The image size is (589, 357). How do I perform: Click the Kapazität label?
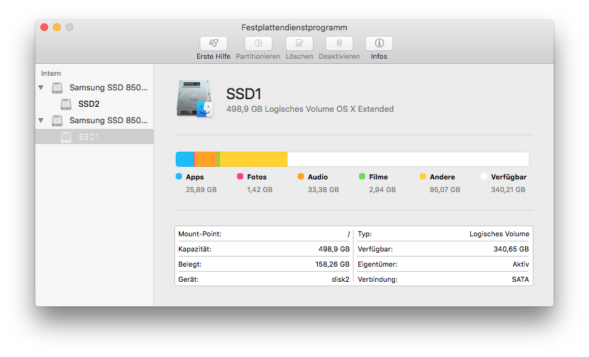point(195,249)
